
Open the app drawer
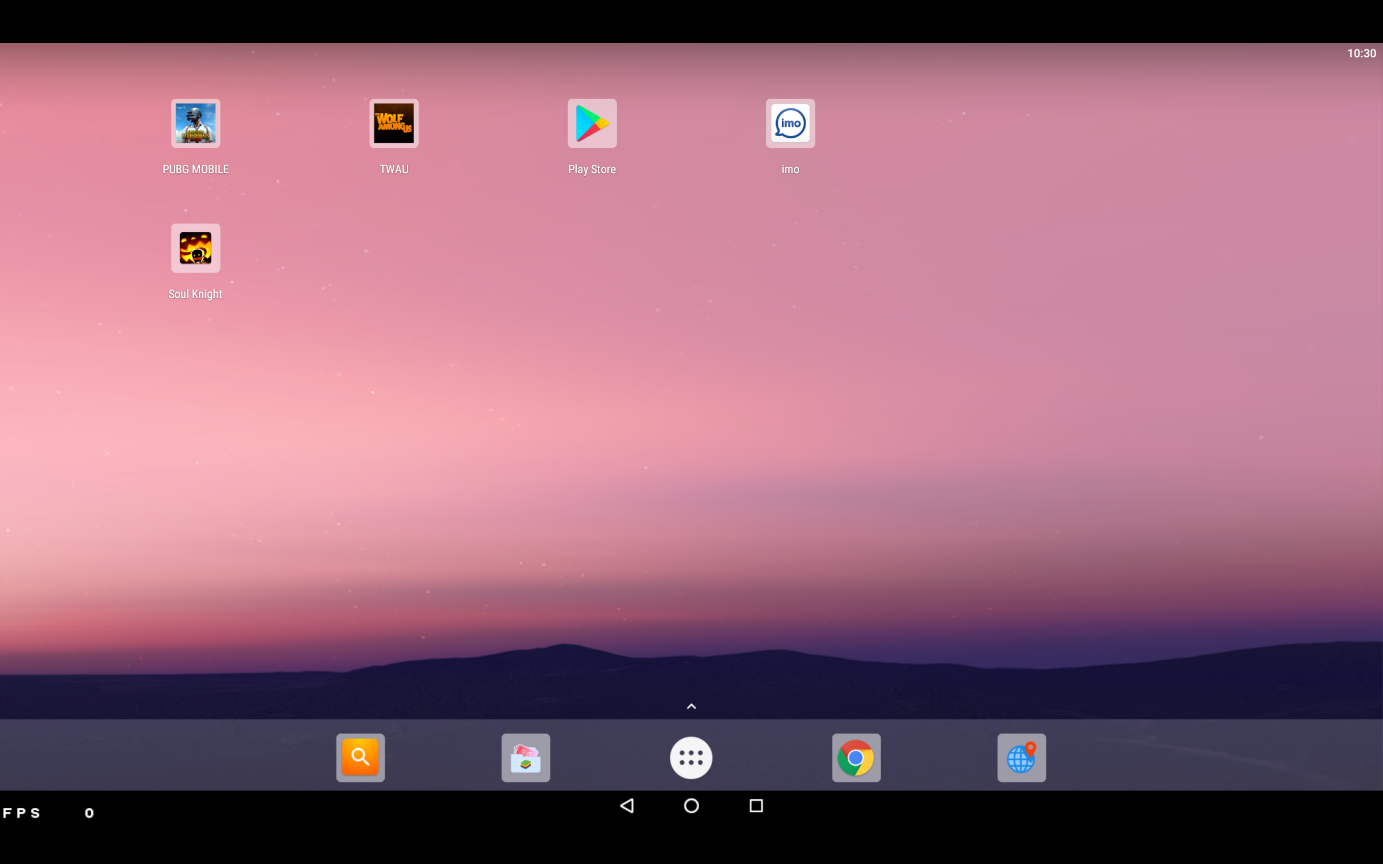[691, 757]
